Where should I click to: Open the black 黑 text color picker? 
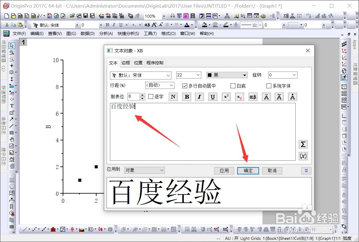[x=227, y=75]
